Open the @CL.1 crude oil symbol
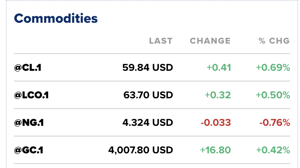This screenshot has height=168, width=300. click(x=28, y=67)
